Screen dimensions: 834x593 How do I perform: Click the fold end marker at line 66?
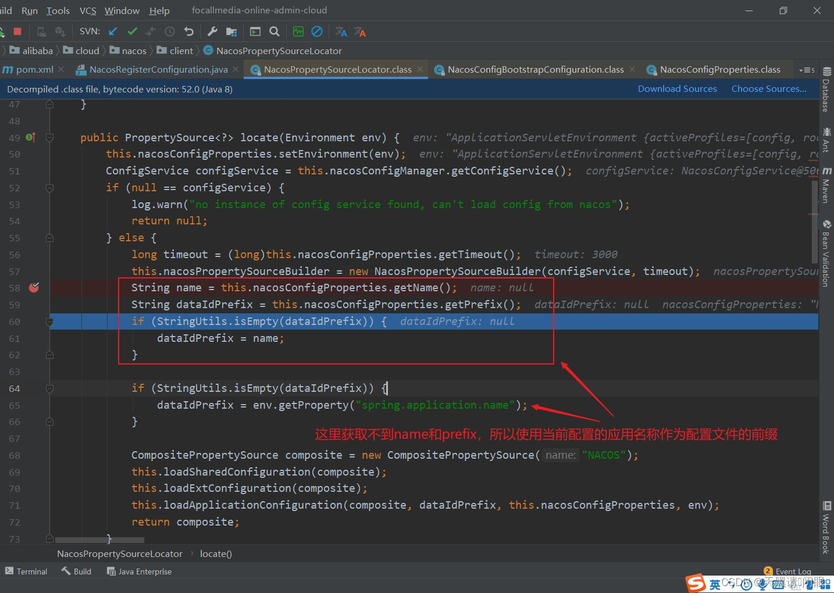click(x=49, y=421)
